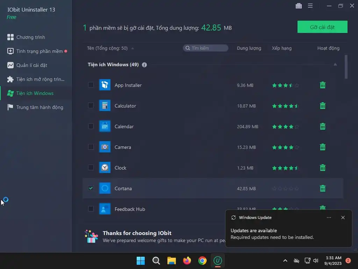
Task: Launch Firefox from taskbar
Action: pyautogui.click(x=187, y=261)
